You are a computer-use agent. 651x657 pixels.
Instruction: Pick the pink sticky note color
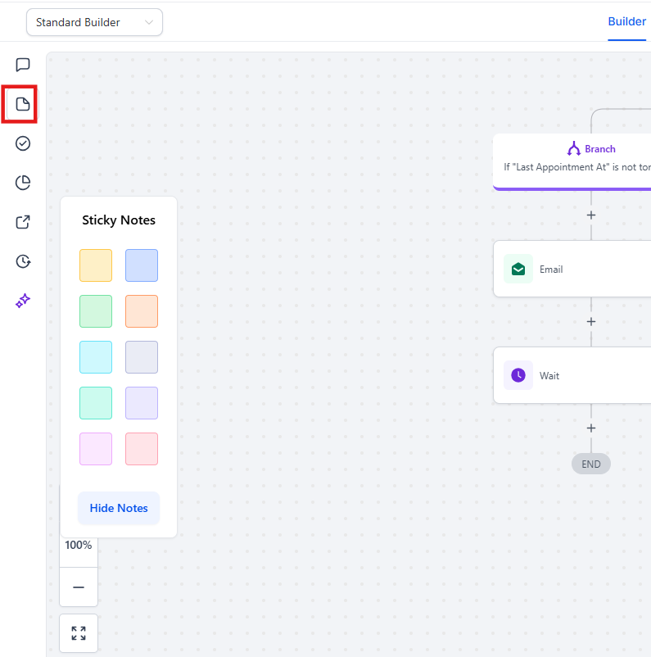[x=96, y=449]
